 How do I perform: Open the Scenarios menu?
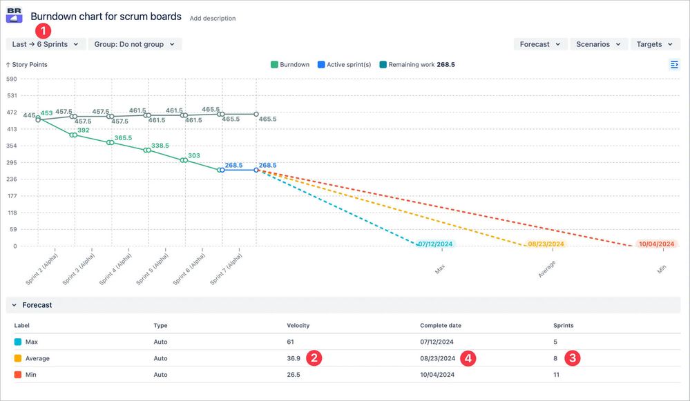point(599,43)
